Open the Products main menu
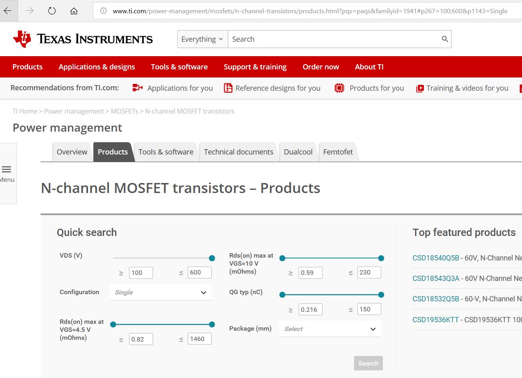Image resolution: width=522 pixels, height=378 pixels. (27, 67)
